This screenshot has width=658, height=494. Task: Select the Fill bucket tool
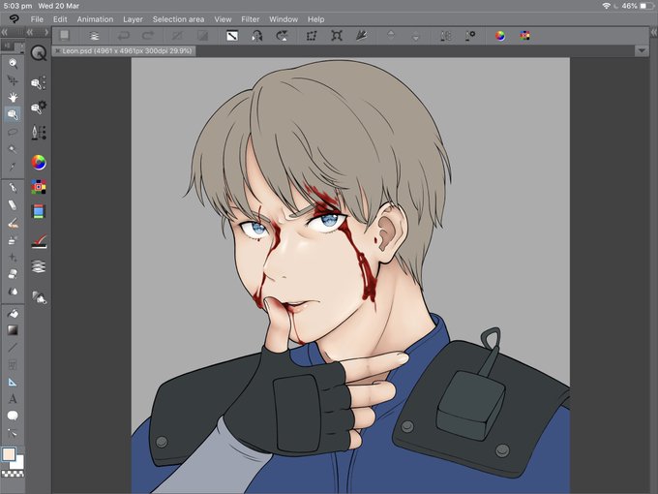(x=13, y=314)
